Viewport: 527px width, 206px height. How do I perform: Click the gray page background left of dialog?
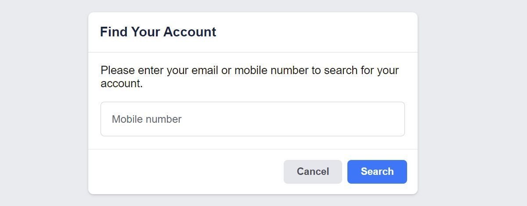[x=44, y=103]
